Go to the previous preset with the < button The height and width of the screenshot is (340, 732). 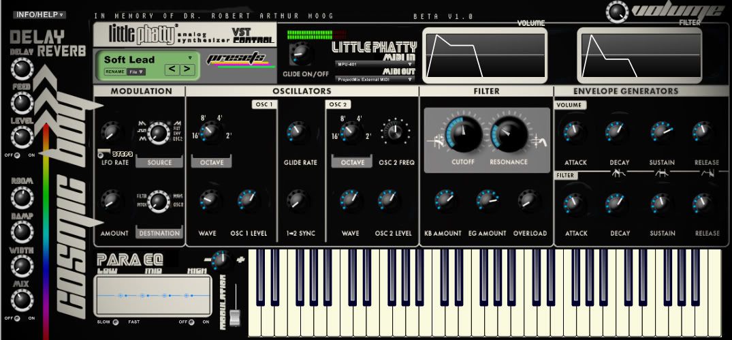(172, 69)
